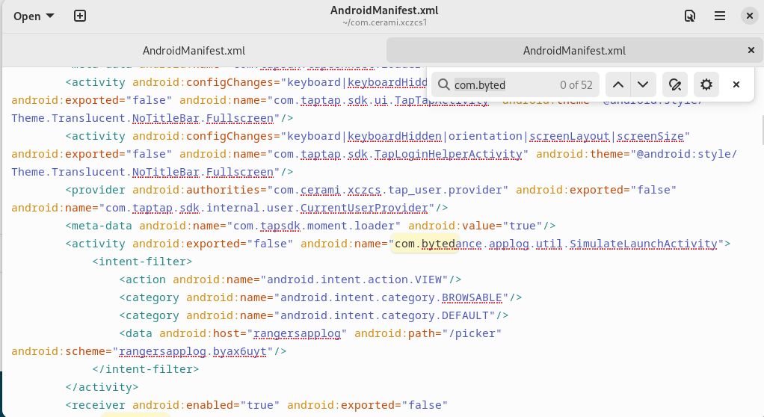Click the highlighted com.byted match text
764x417 pixels.
tap(425, 244)
